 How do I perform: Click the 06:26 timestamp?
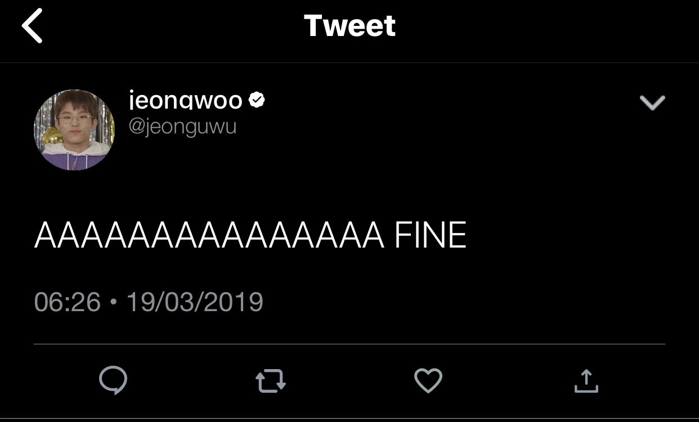[67, 302]
